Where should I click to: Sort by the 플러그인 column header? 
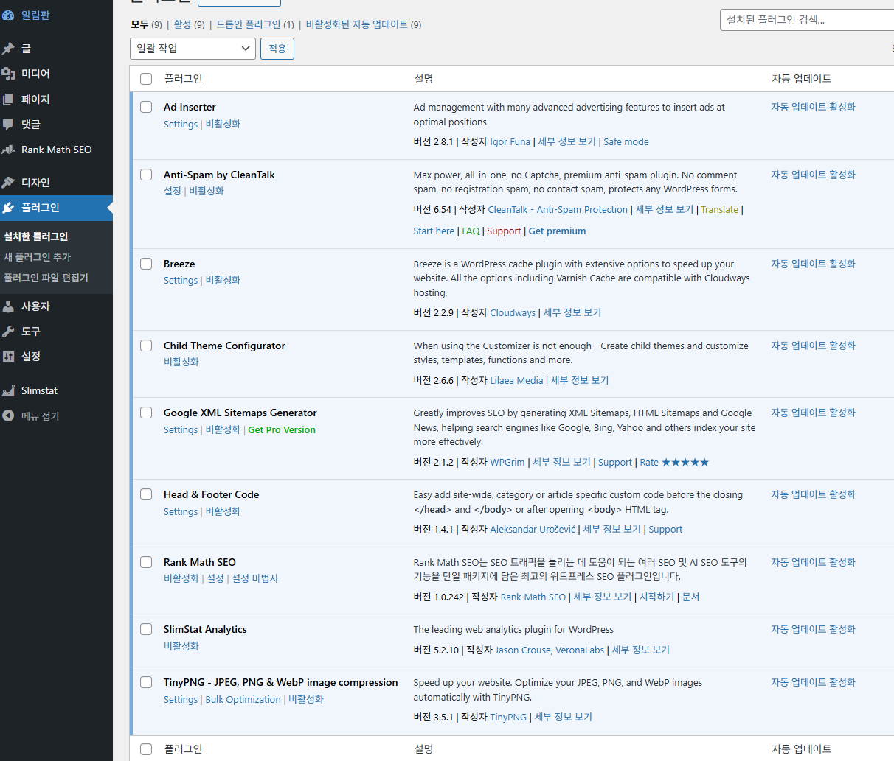(x=183, y=79)
